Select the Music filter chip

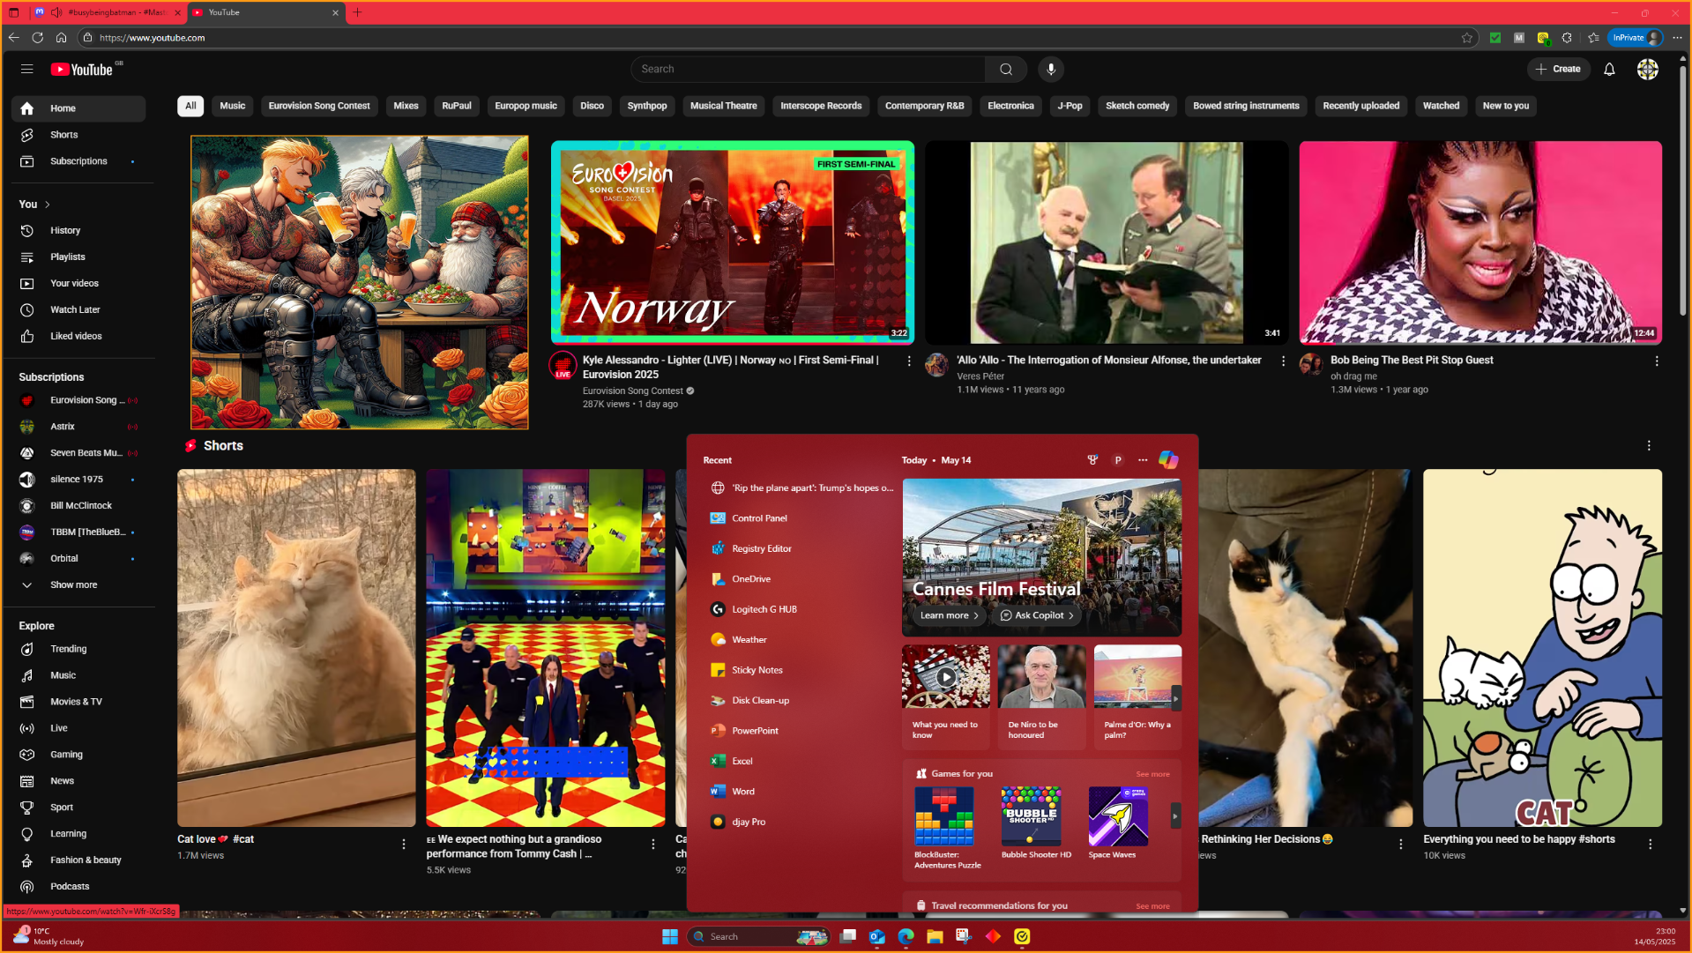[233, 106]
